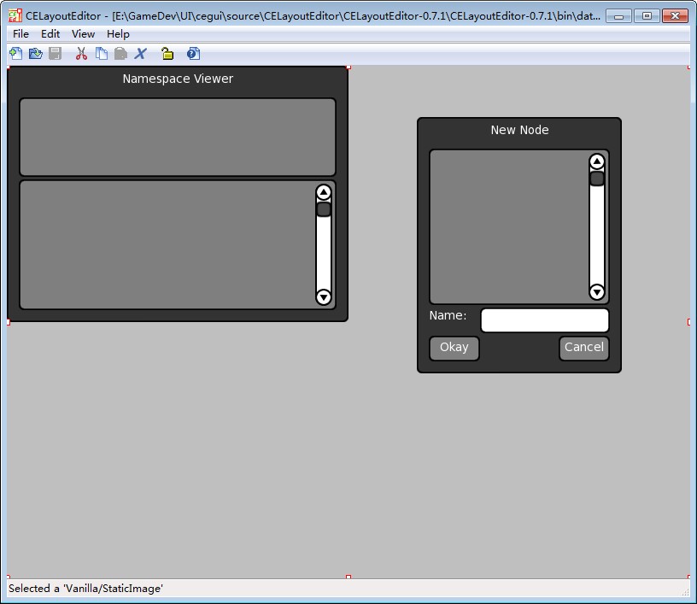Click scroll-down arrow in New Node list
Image resolution: width=697 pixels, height=604 pixels.
coord(597,292)
